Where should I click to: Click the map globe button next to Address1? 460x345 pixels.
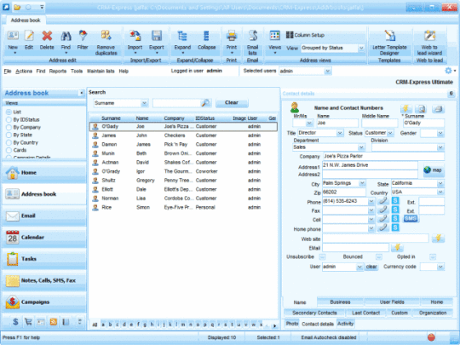[x=433, y=170]
